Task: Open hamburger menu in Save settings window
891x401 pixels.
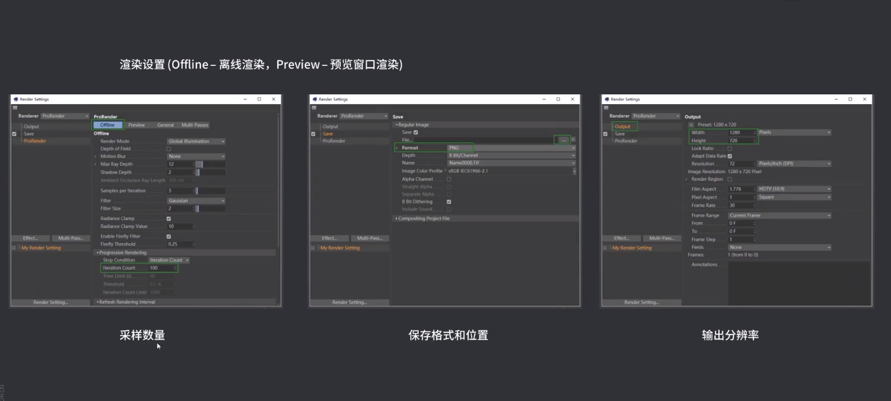Action: (x=314, y=108)
